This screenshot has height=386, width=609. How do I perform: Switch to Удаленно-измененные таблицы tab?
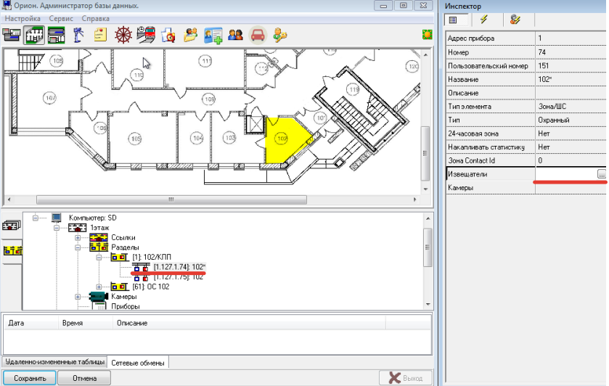click(x=54, y=362)
